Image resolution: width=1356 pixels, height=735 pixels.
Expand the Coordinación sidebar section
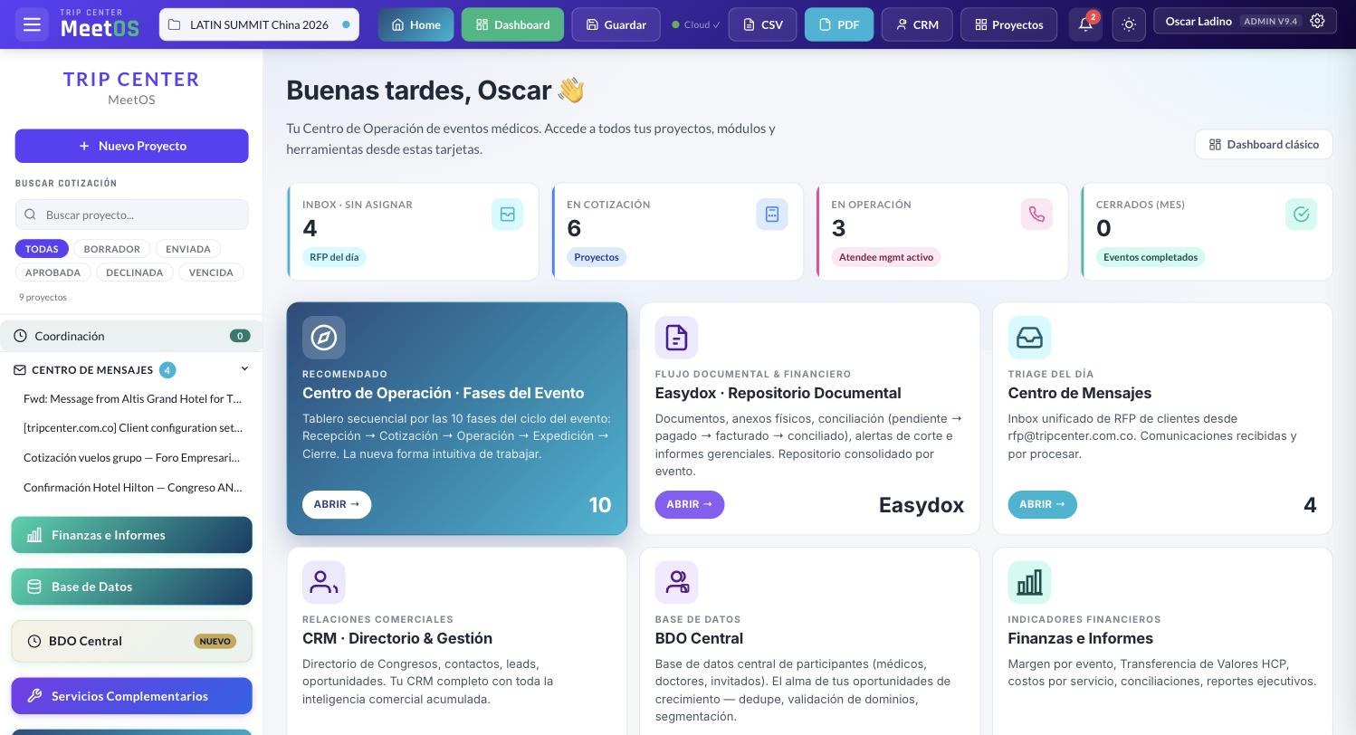click(x=131, y=336)
